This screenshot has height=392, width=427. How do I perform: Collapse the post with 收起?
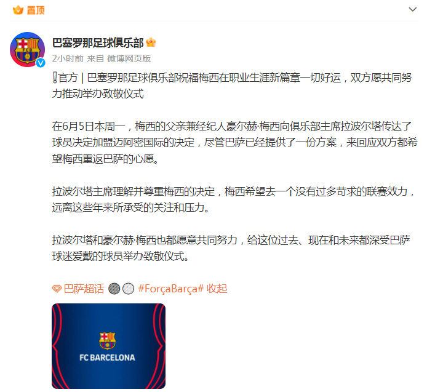pyautogui.click(x=217, y=289)
